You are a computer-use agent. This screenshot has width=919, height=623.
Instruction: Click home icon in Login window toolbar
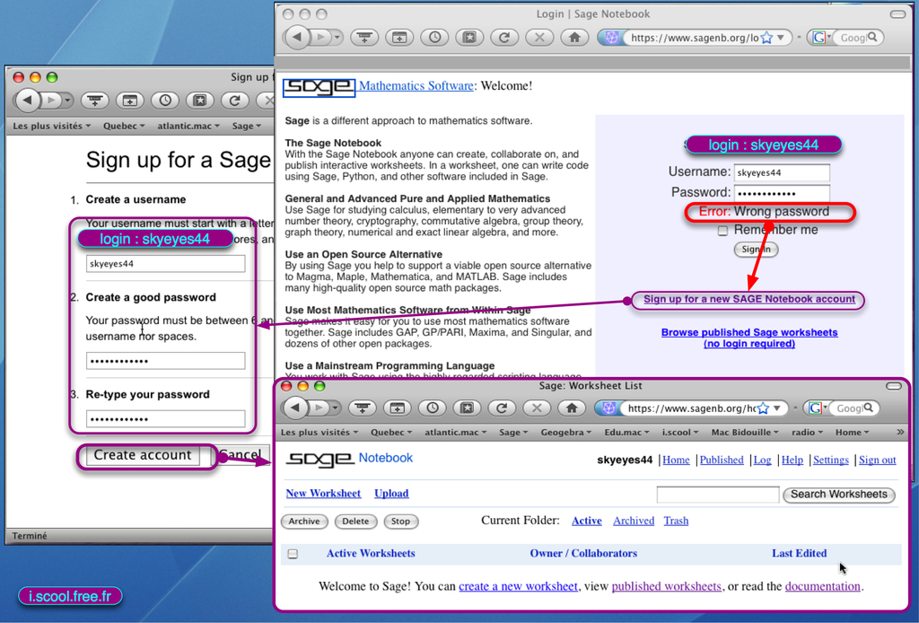point(574,38)
